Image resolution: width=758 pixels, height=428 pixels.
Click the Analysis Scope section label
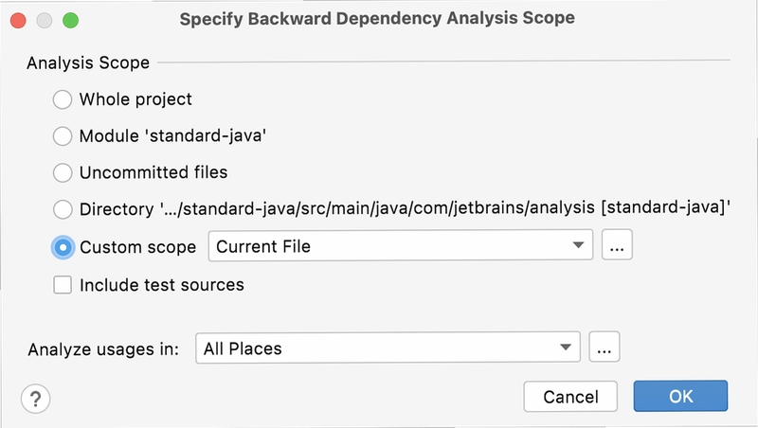point(88,62)
